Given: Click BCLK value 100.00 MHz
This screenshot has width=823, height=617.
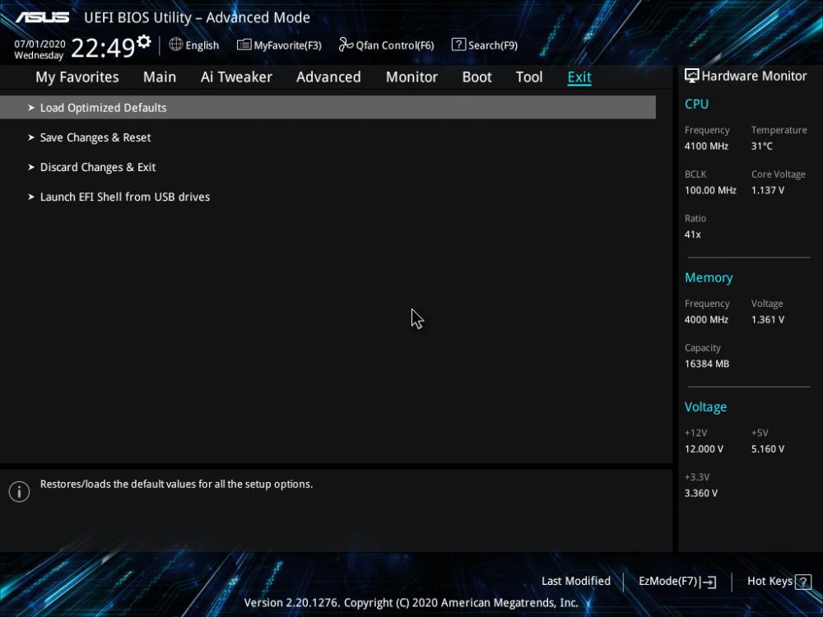Looking at the screenshot, I should pyautogui.click(x=710, y=191).
